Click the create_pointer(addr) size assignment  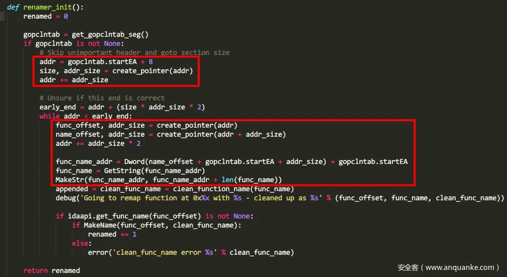coord(116,71)
